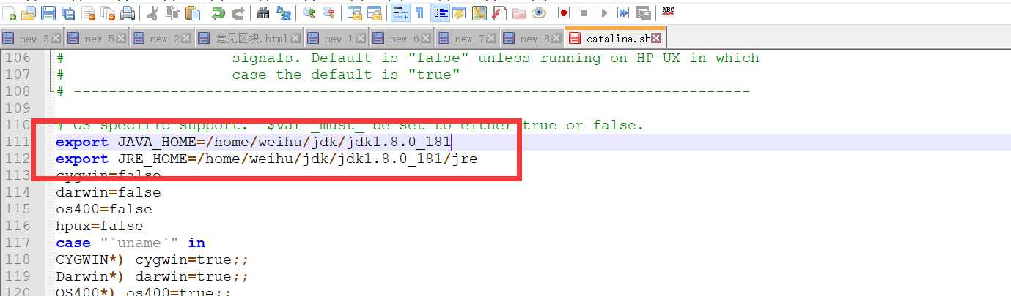Click the export JRE_HOME line text

[x=267, y=159]
